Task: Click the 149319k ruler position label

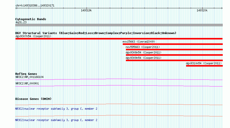Action: tap(86, 10)
